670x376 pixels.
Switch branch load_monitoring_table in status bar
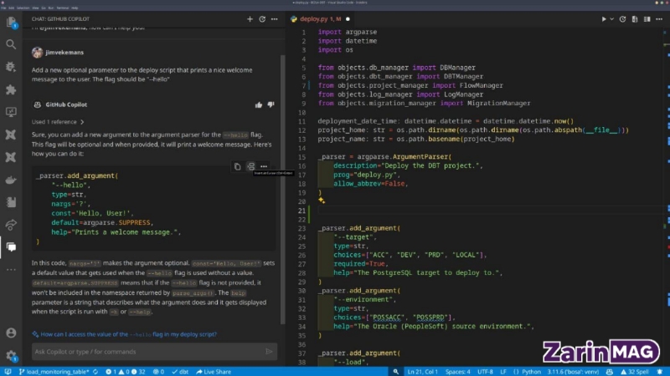pos(54,372)
